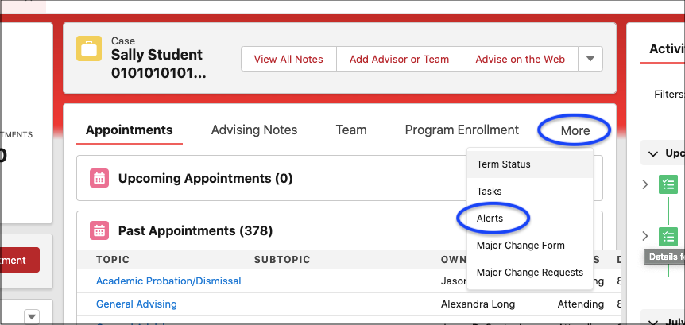Collapse the Upcoming section in Activity panel
Screen dimensions: 685x325
tap(653, 153)
